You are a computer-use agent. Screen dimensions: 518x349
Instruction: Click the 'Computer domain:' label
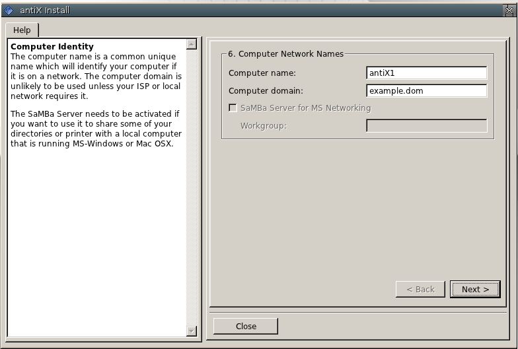(x=266, y=91)
